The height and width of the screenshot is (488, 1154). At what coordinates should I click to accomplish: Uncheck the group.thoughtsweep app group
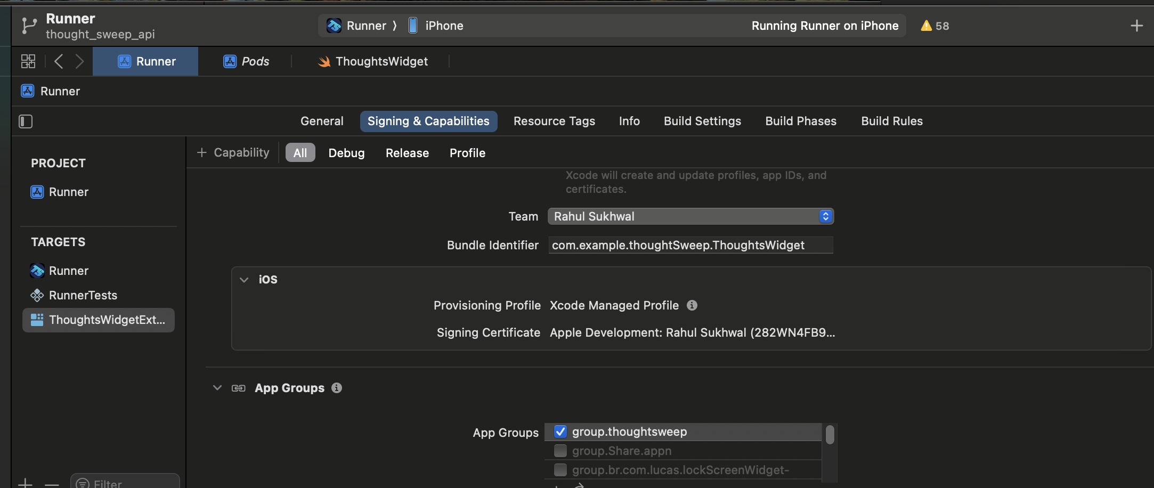point(560,432)
